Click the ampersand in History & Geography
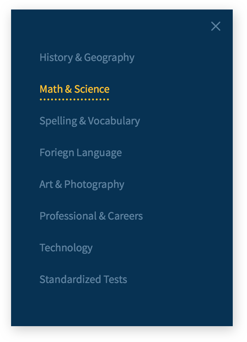The height and width of the screenshot is (342, 247). point(78,57)
